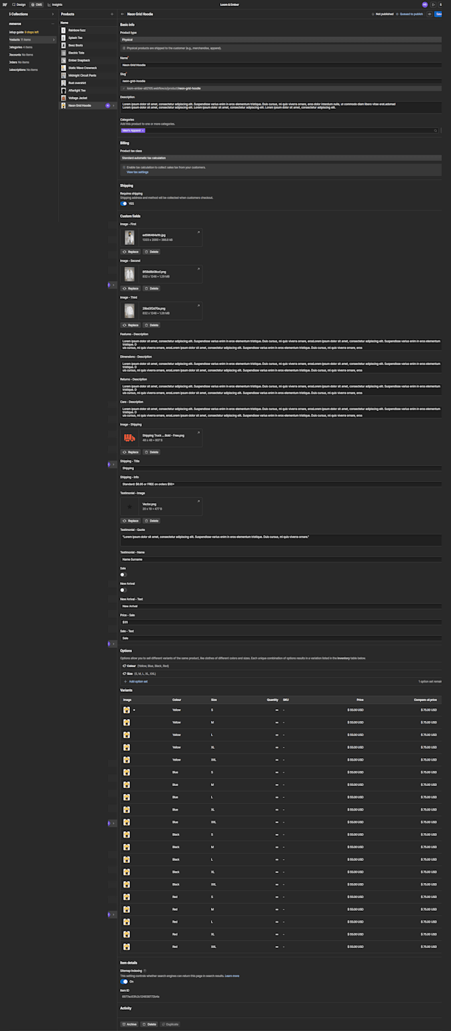Go back using the arrow beside Neon Grid Hoodie title
The image size is (451, 1031).
(x=123, y=14)
